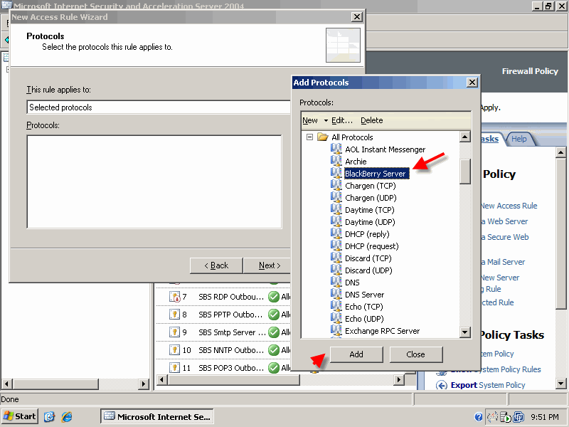
Task: Click the Daytime (TCP) protocol icon
Action: [x=336, y=209]
